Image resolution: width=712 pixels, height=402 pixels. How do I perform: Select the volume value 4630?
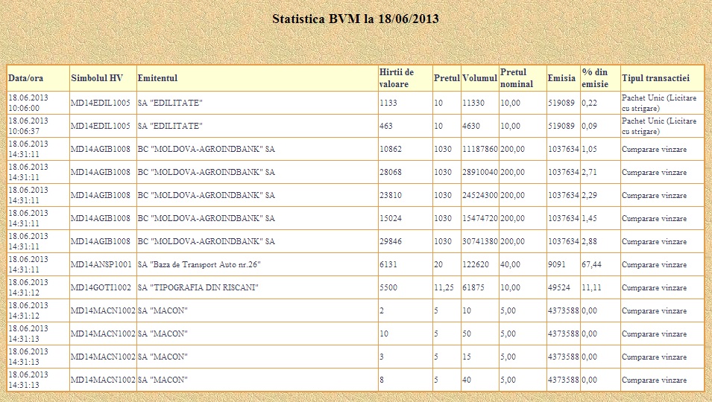[471, 126]
